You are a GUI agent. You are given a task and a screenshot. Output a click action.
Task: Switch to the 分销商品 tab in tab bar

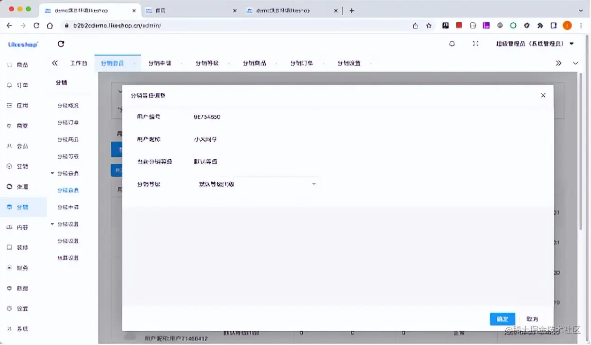(254, 63)
